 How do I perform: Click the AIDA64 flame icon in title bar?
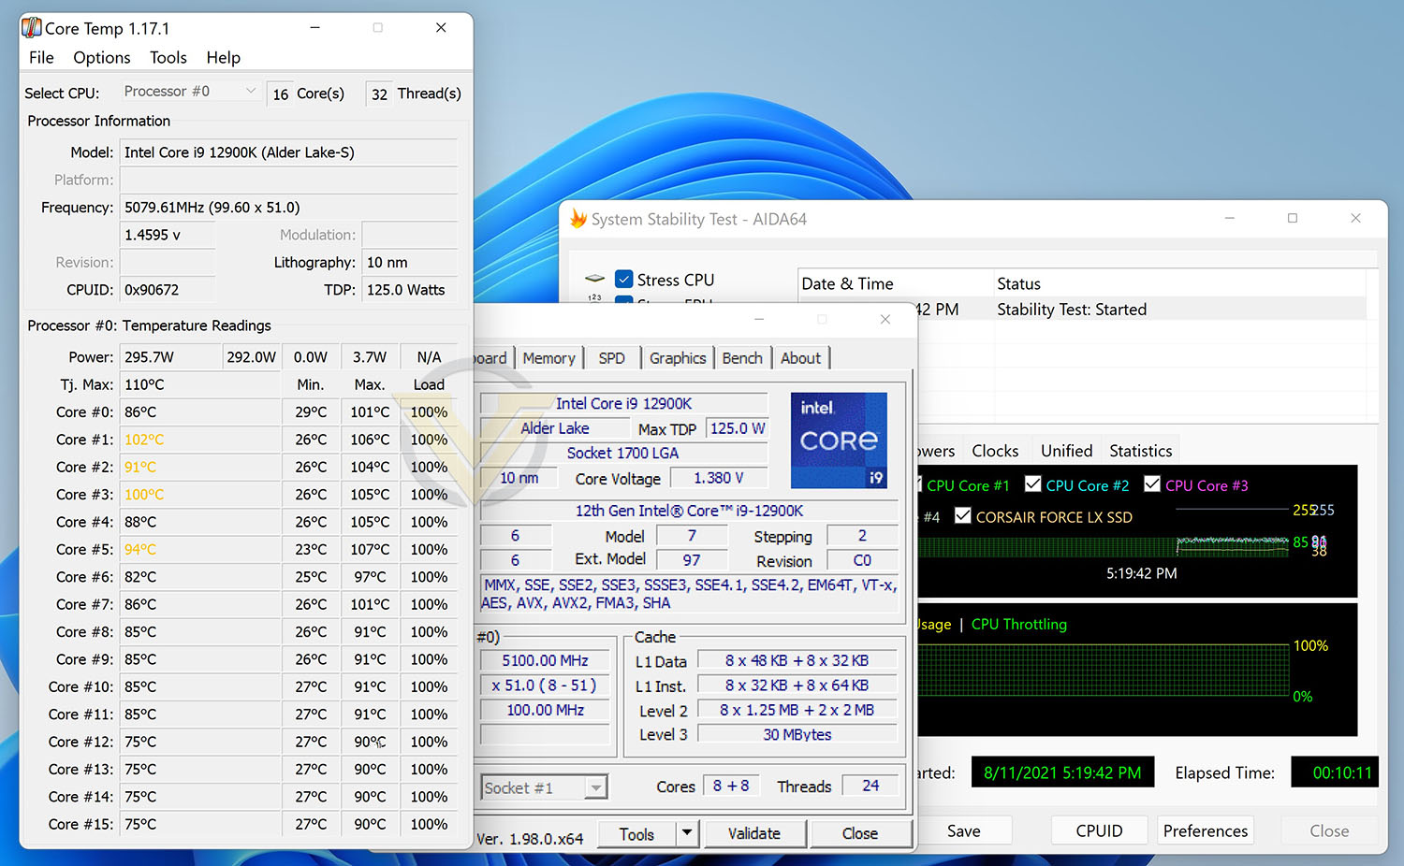coord(578,219)
